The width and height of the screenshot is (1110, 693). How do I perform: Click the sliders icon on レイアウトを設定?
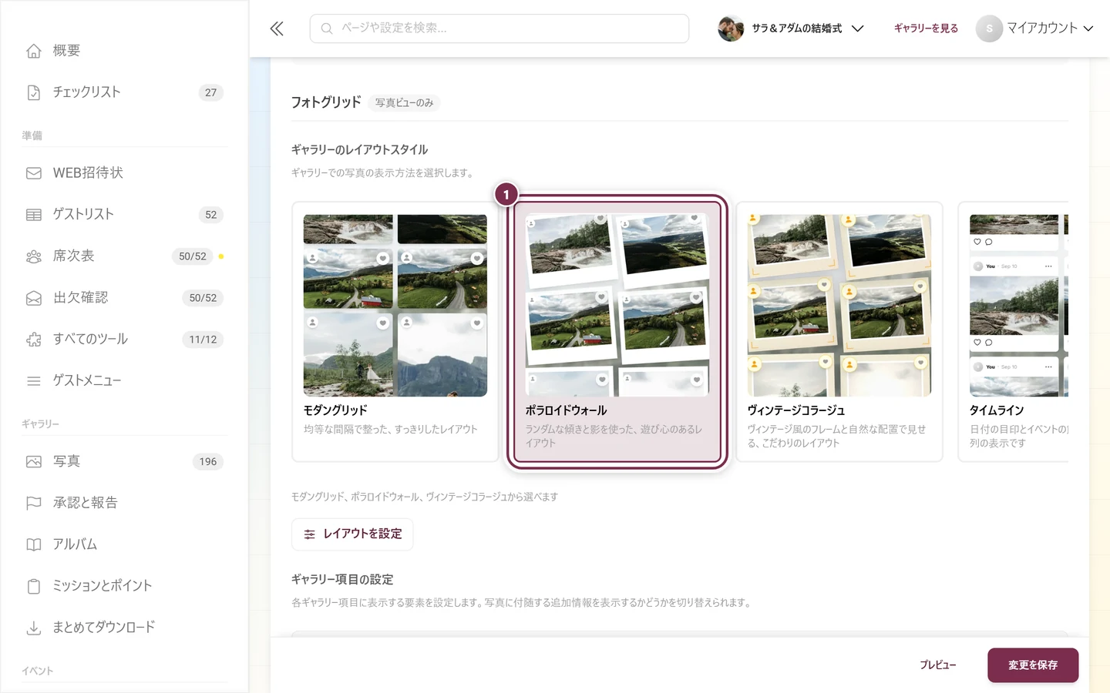(x=310, y=534)
